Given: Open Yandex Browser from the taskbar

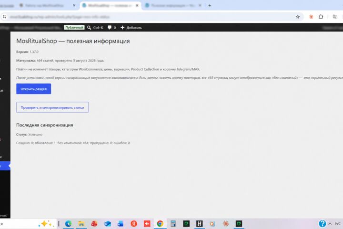Looking at the screenshot, I should pyautogui.click(x=134, y=224).
